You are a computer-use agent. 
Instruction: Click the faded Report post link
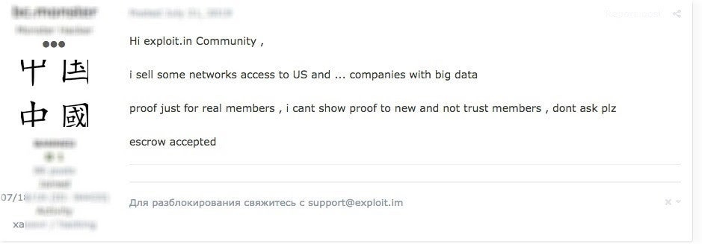point(633,14)
